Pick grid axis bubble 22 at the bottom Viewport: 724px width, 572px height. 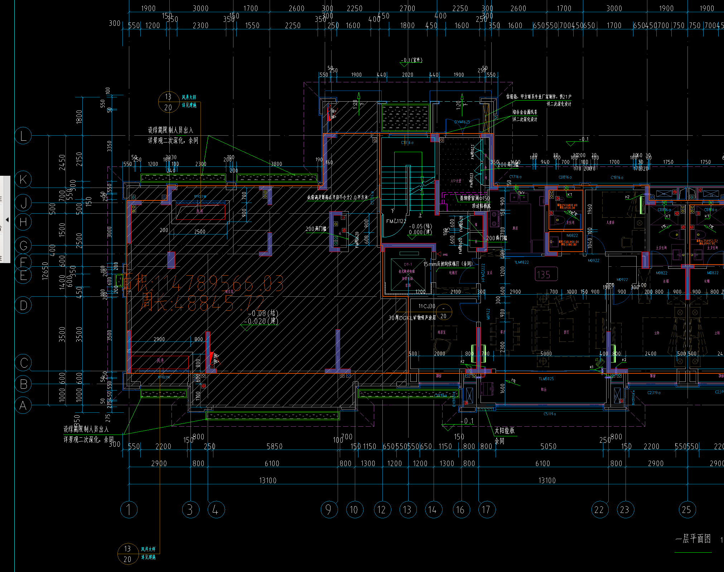click(600, 509)
